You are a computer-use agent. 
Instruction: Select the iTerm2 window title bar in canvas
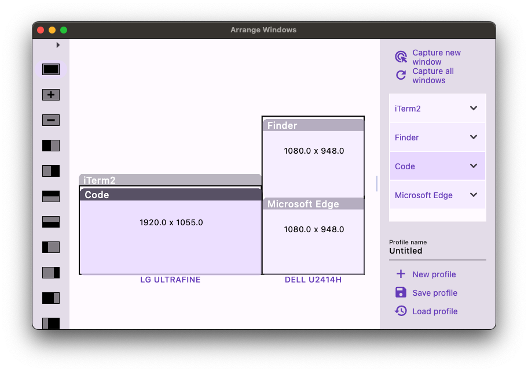[x=170, y=180]
